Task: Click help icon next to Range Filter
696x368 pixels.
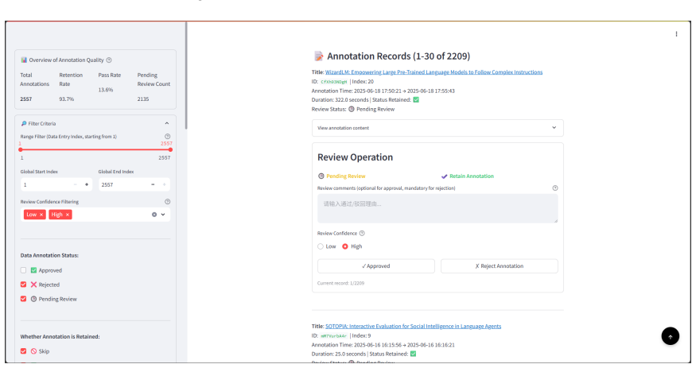Action: pos(167,137)
